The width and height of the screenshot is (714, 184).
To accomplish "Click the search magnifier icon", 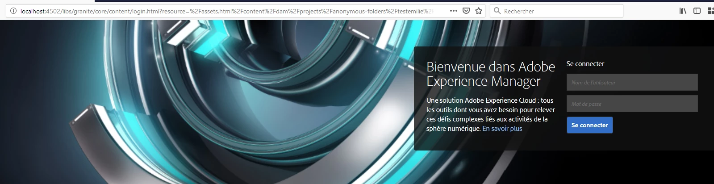I will coord(497,11).
